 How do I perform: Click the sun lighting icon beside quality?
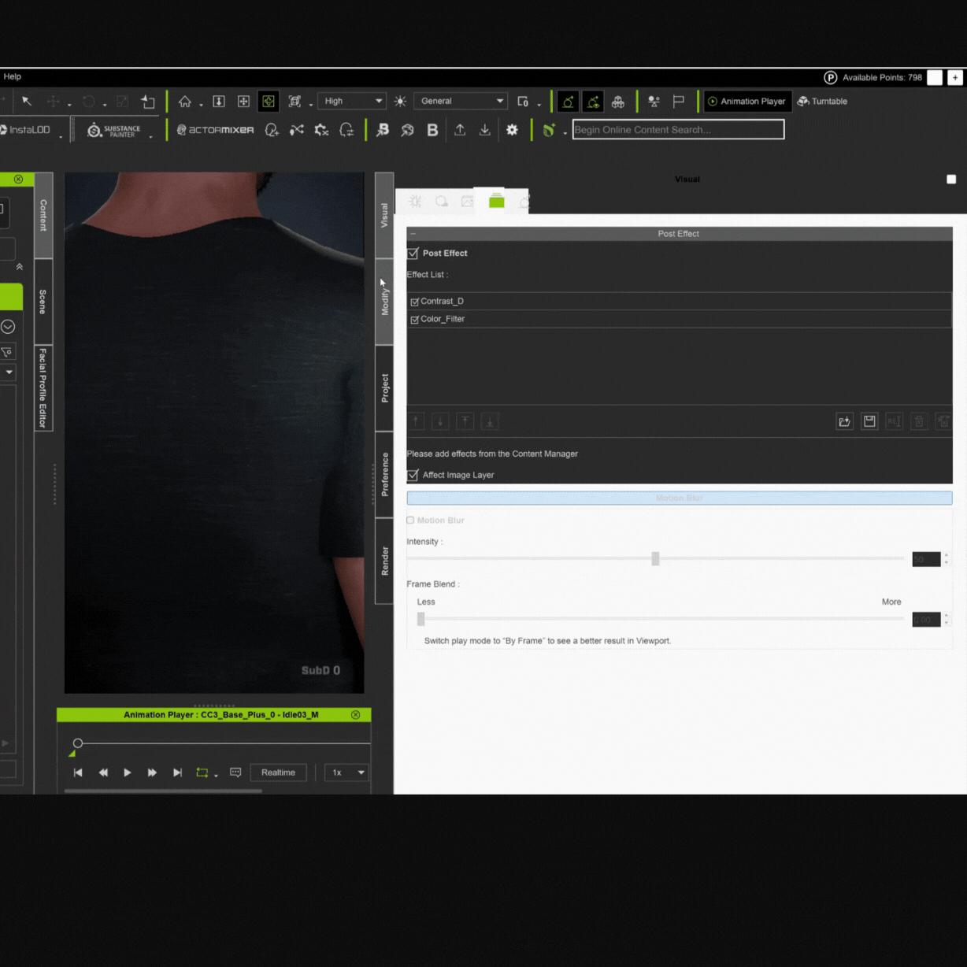click(x=400, y=102)
